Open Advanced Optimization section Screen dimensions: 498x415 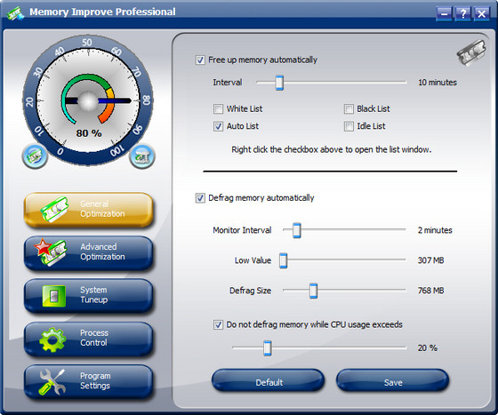(88, 252)
